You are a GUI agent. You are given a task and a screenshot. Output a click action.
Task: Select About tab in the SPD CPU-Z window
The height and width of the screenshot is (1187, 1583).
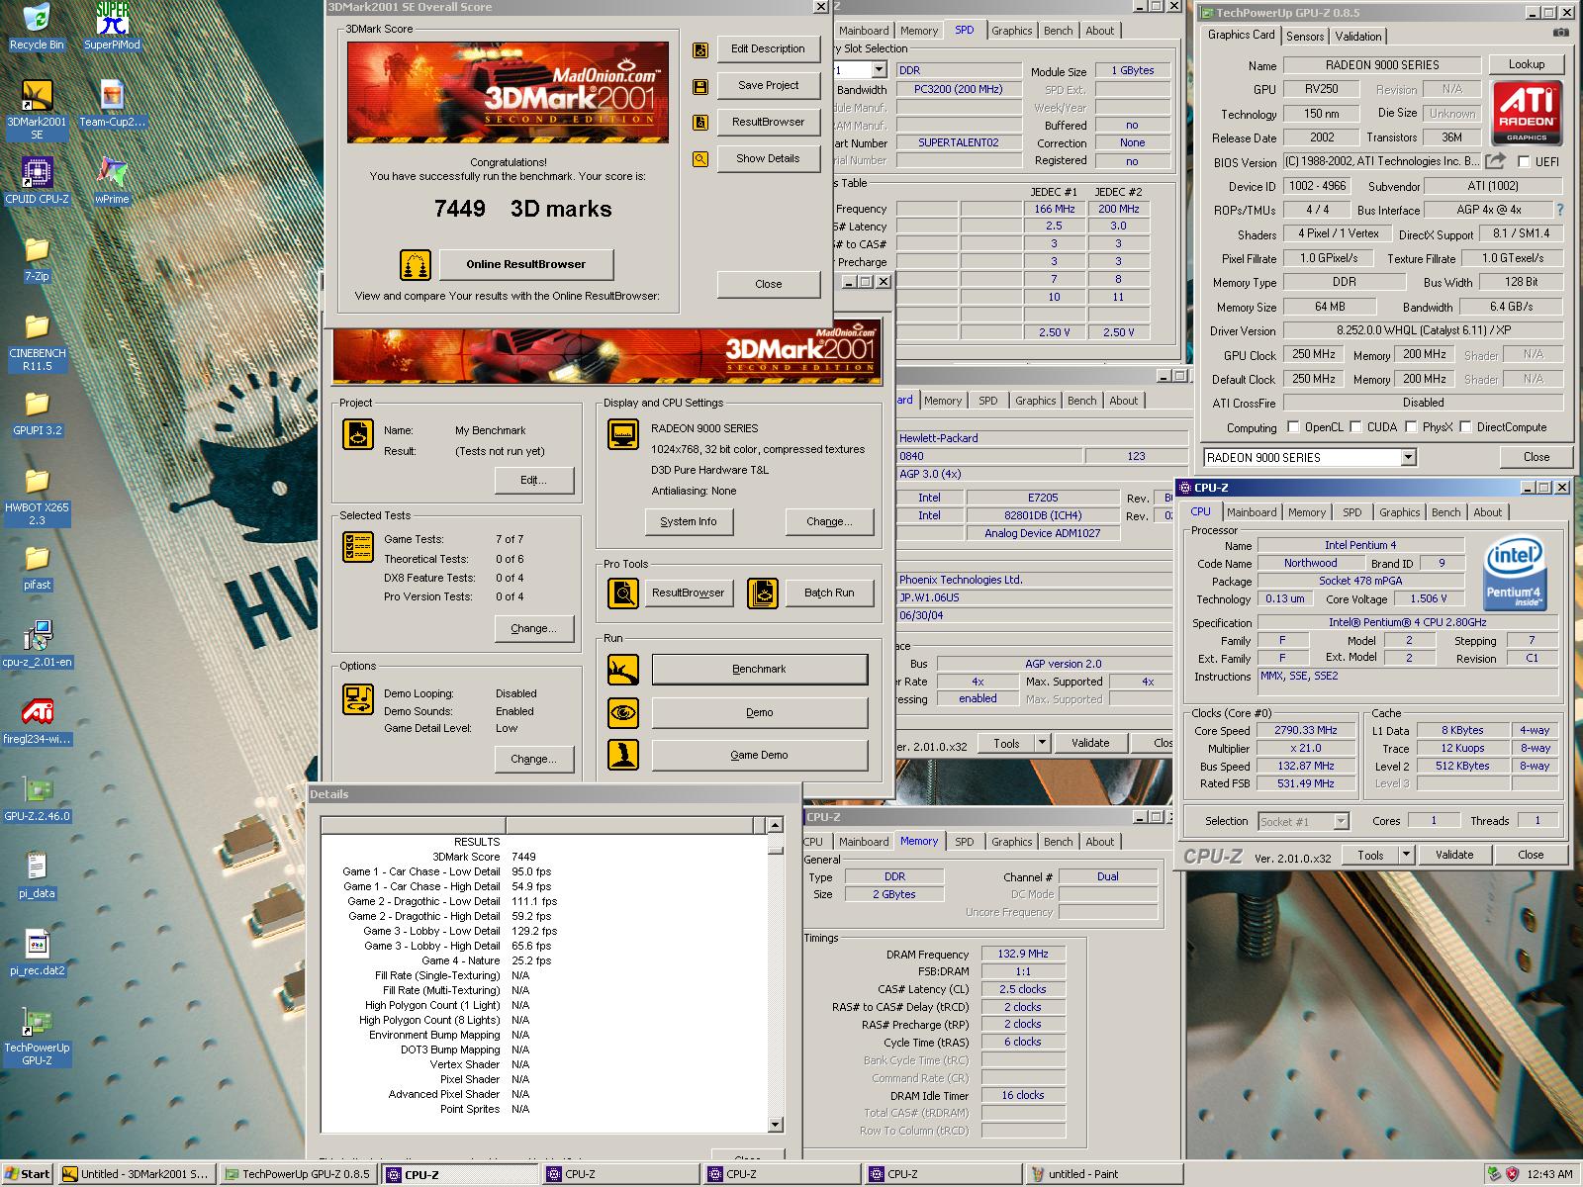[1100, 31]
